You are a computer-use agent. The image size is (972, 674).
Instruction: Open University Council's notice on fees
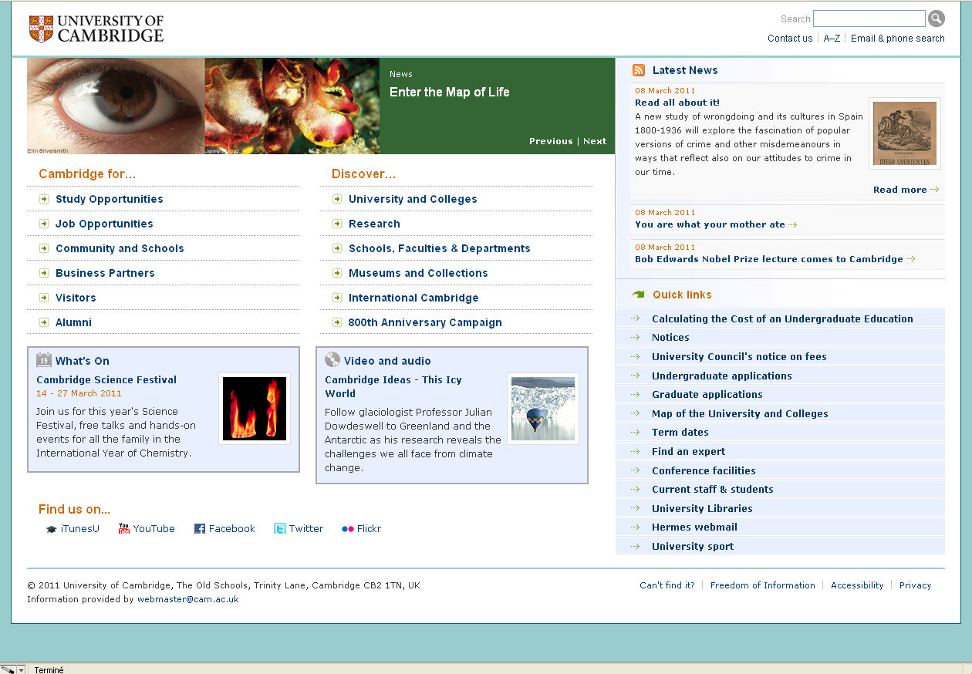(x=739, y=356)
